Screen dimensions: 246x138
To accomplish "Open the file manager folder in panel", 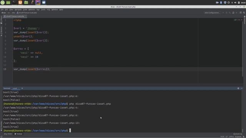I will coord(26,3).
